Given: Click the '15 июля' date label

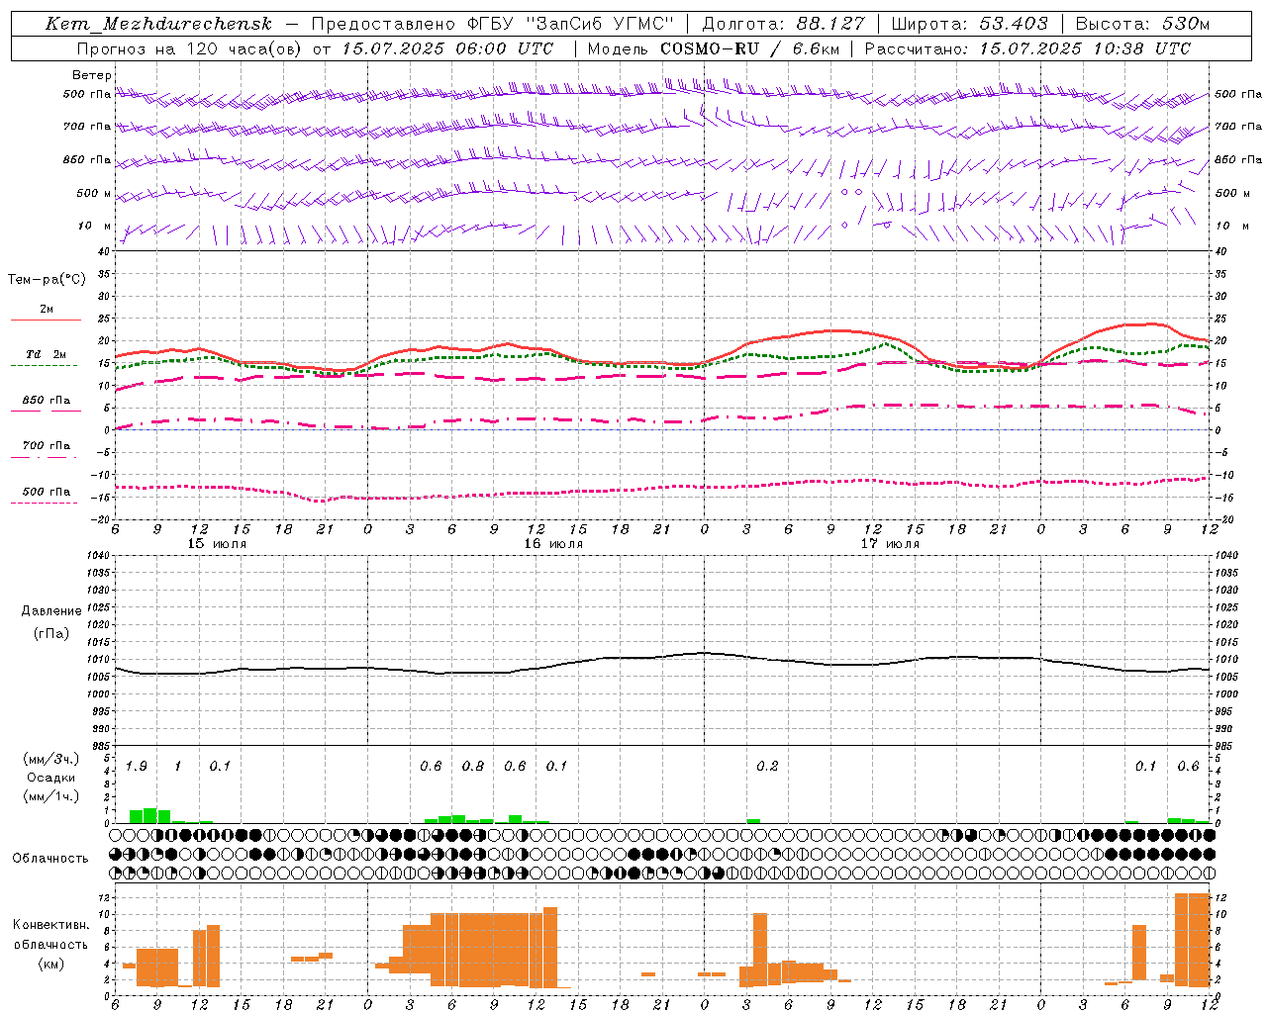Looking at the screenshot, I should 218,543.
